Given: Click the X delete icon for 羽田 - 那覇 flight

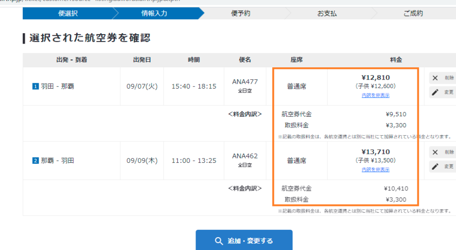Looking at the screenshot, I should tap(435, 78).
